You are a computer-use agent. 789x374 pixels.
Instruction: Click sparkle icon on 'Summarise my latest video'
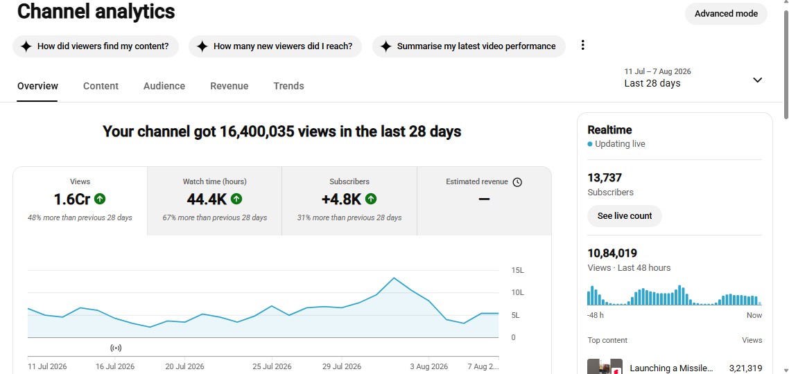coord(386,46)
